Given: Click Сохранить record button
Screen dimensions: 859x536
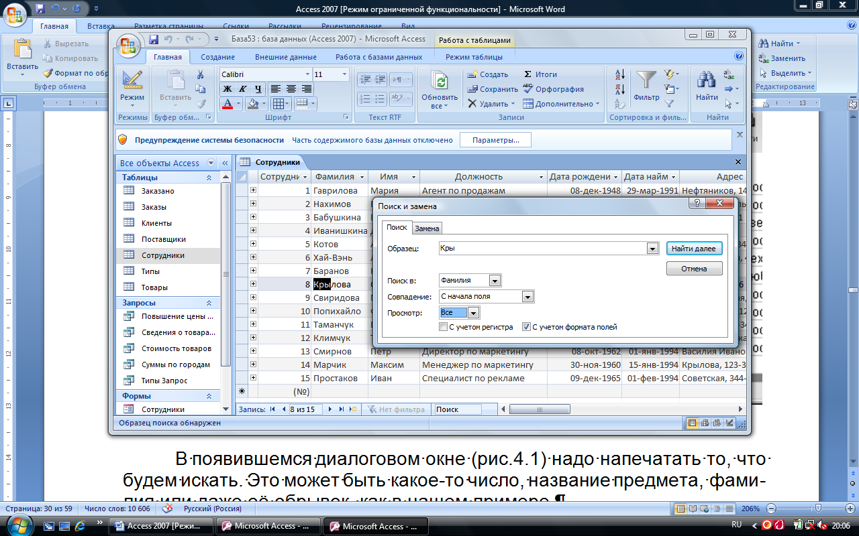Looking at the screenshot, I should (493, 89).
